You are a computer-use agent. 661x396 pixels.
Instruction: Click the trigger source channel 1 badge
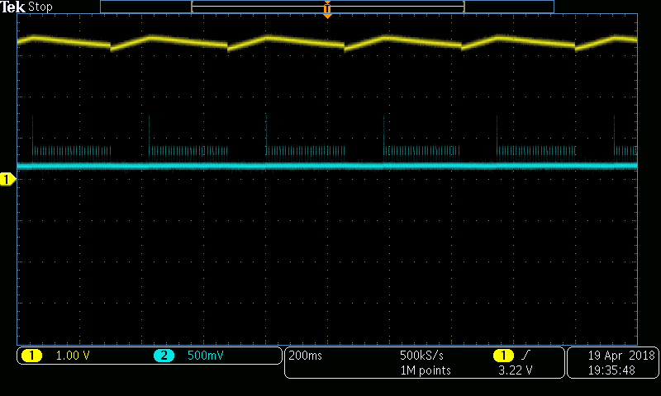tap(503, 356)
